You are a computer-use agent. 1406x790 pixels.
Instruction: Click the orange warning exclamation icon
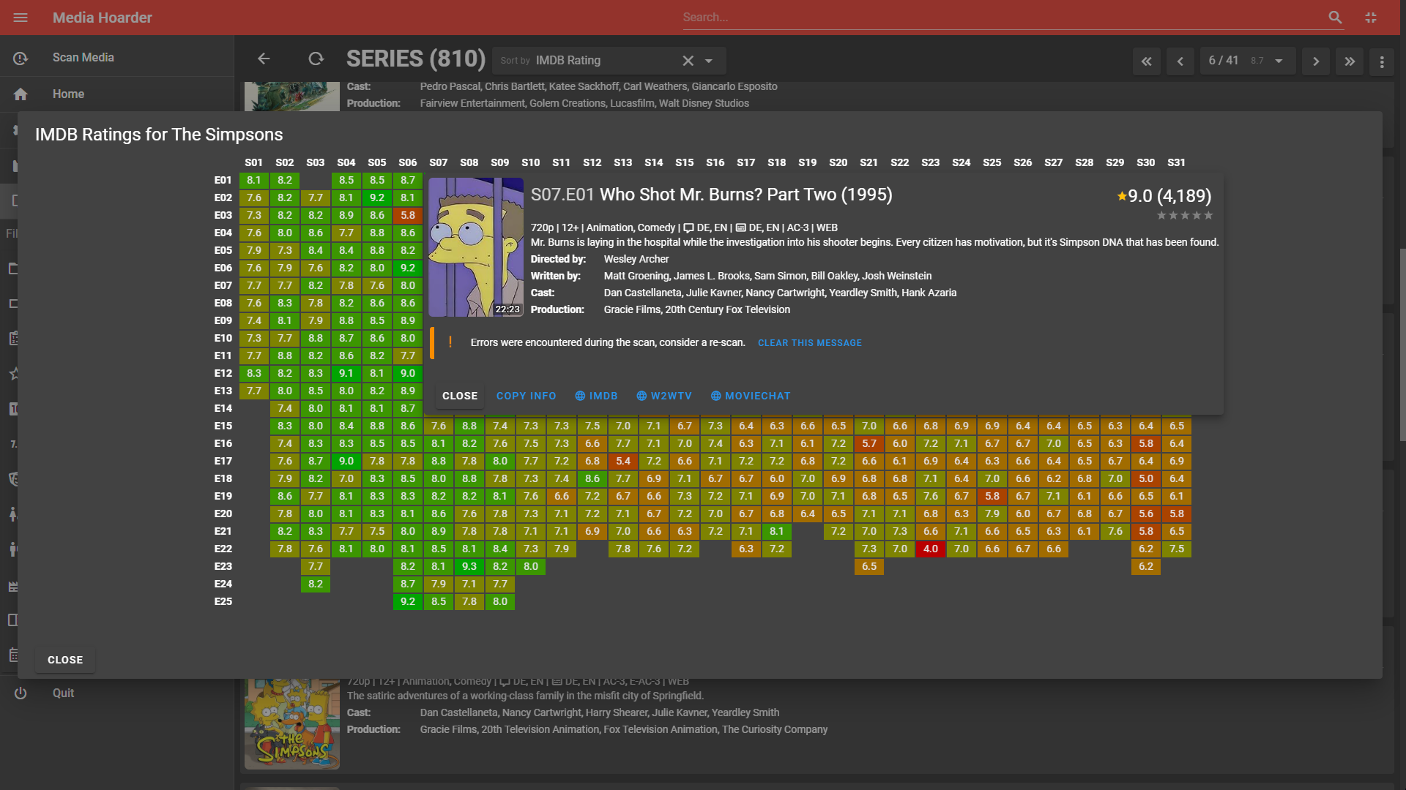point(450,342)
